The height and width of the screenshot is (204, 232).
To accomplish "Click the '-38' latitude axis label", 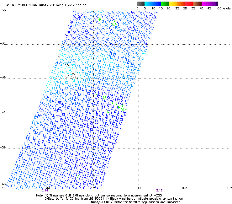I will (x=3, y=148).
